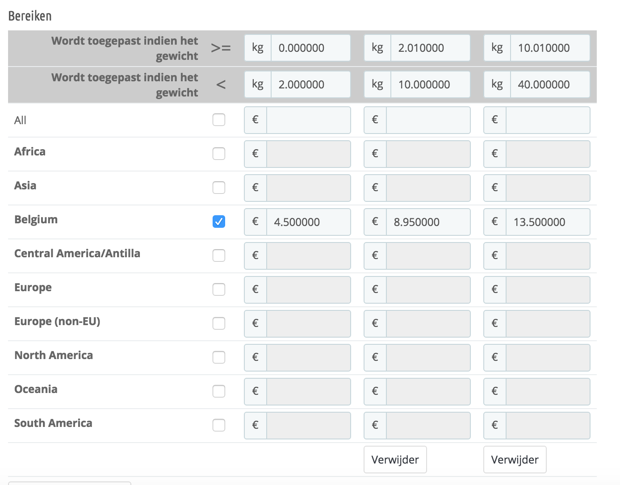Tick the Asia zone checkbox
Image resolution: width=620 pixels, height=485 pixels.
[219, 188]
